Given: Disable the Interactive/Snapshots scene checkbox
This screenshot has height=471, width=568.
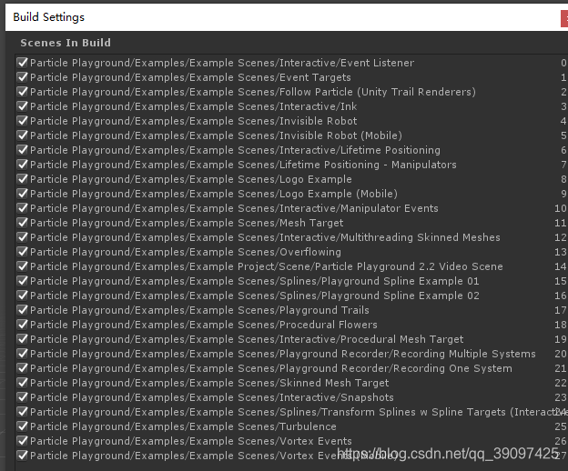Looking at the screenshot, I should (23, 396).
